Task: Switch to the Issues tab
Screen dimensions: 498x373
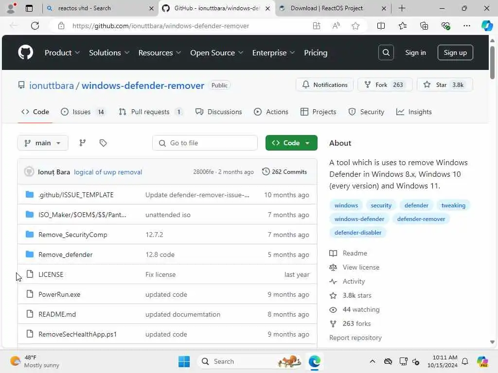Action: [x=83, y=112]
